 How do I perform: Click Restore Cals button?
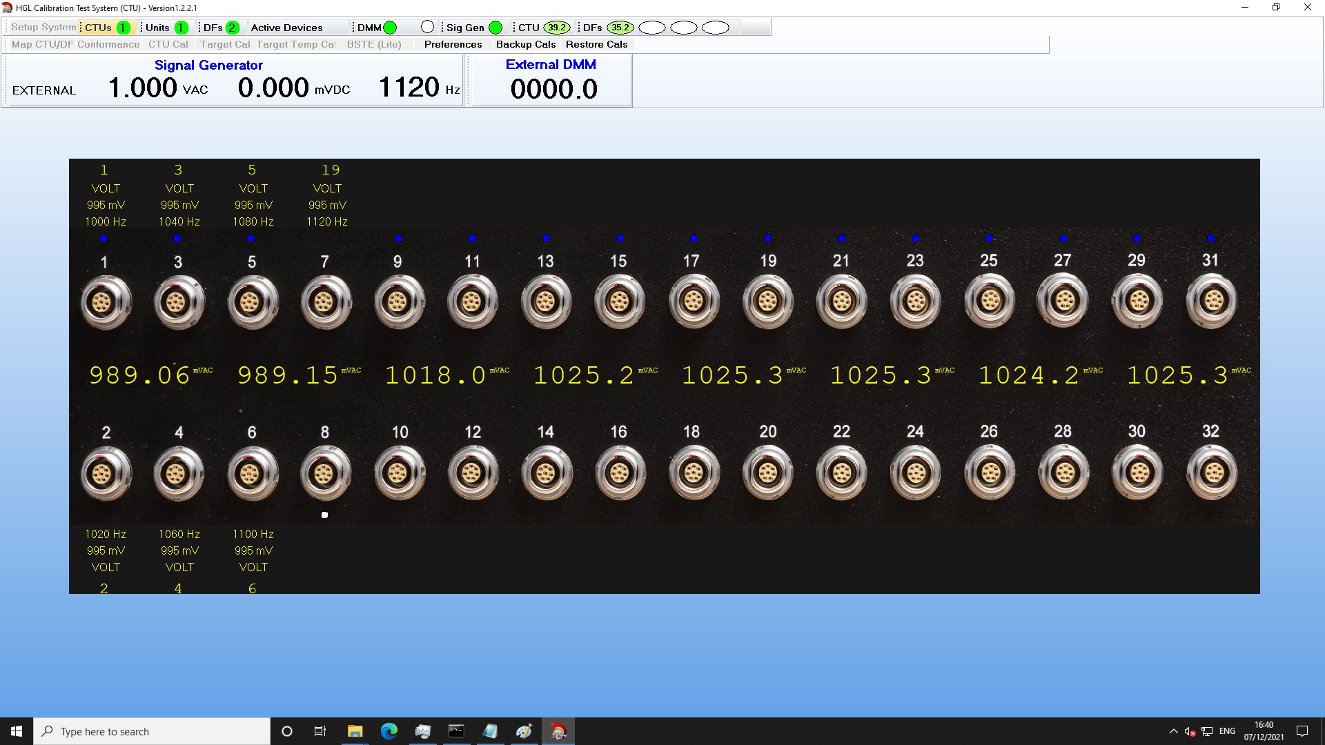(x=596, y=44)
